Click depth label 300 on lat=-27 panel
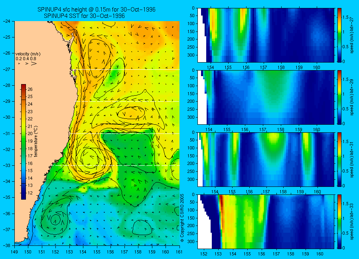Screen dimensions: 359x259 tap(191, 55)
